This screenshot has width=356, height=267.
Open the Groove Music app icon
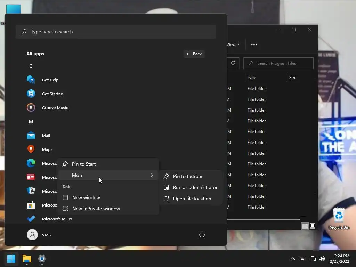tap(31, 108)
